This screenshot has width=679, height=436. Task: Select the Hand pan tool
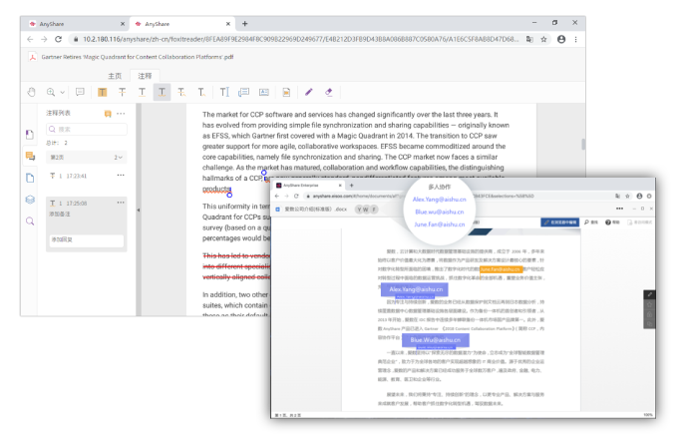click(33, 92)
